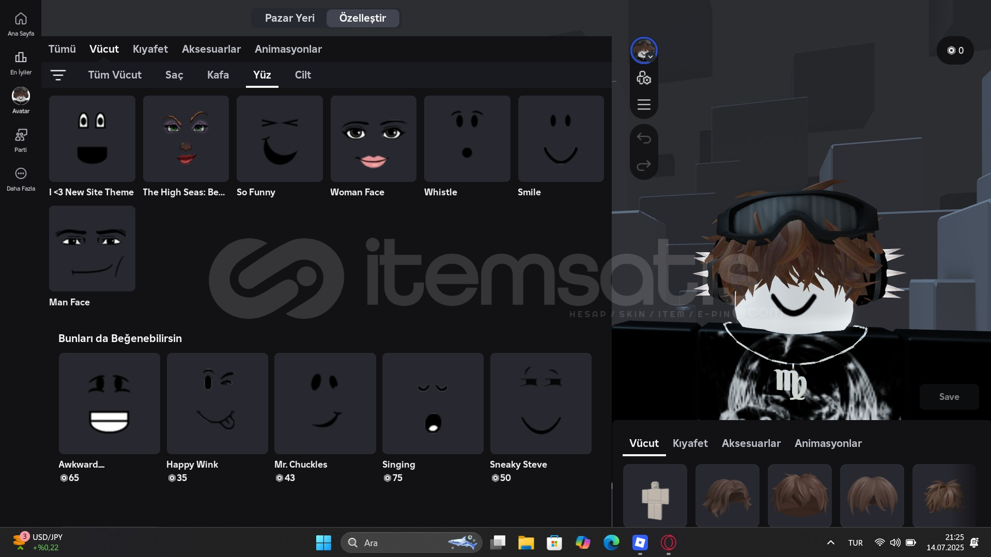Viewport: 991px width, 557px height.
Task: Select the third brown hair thumbnail
Action: (x=872, y=496)
